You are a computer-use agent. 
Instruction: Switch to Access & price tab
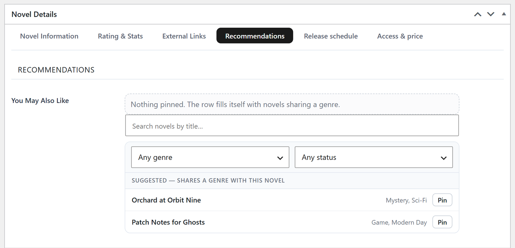pos(400,36)
